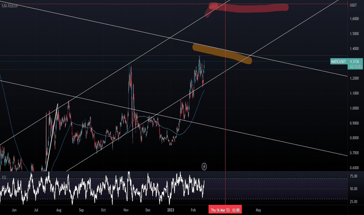Click the RSI 25.00 level label

click(353, 202)
